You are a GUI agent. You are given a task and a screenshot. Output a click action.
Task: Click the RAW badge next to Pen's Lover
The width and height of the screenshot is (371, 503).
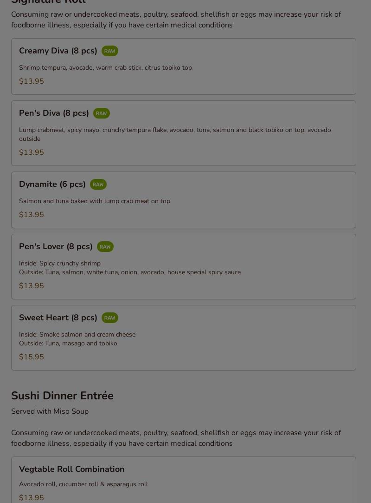(105, 247)
